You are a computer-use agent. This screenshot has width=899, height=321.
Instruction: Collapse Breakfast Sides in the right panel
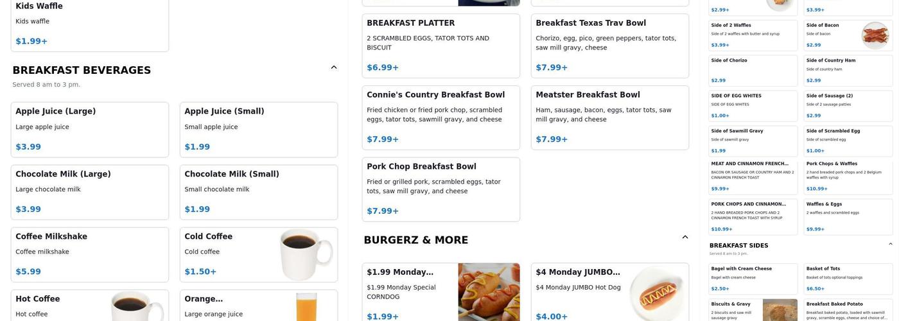(x=890, y=245)
